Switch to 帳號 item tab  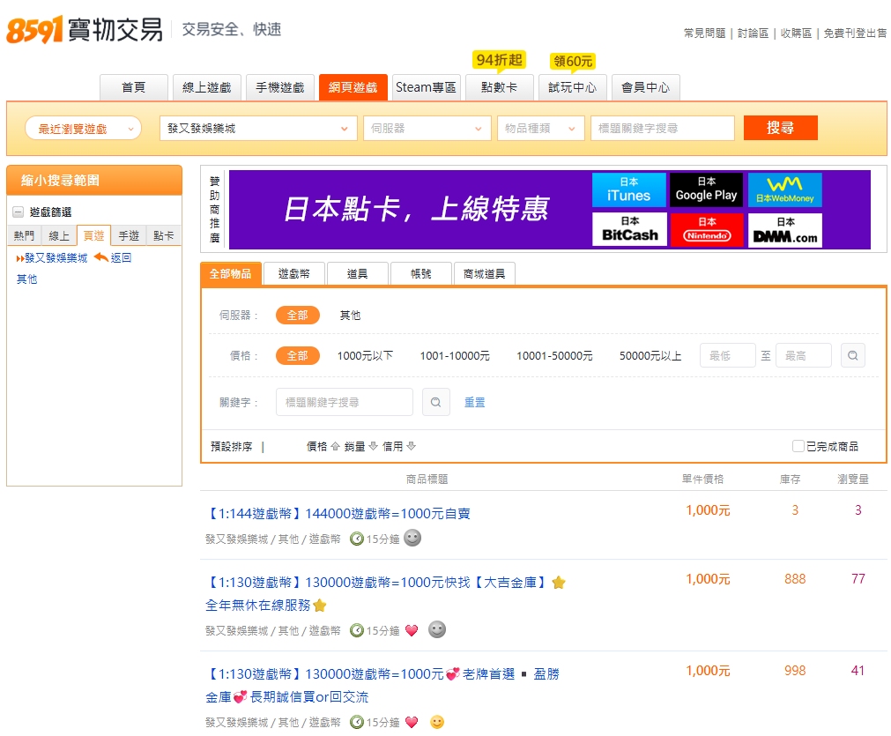click(421, 273)
